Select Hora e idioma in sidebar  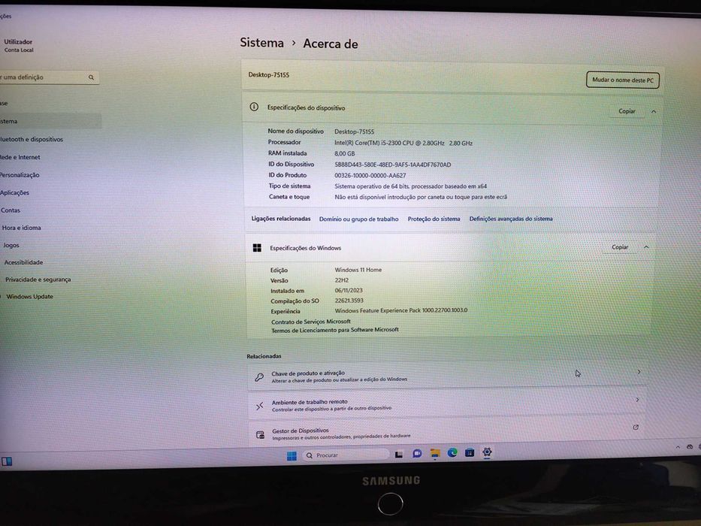tap(22, 228)
